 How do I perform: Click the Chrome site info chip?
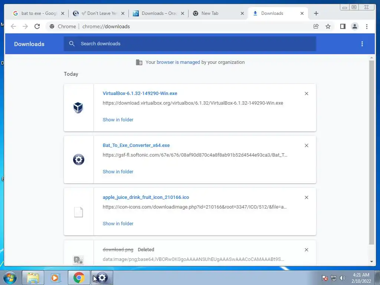[62, 26]
